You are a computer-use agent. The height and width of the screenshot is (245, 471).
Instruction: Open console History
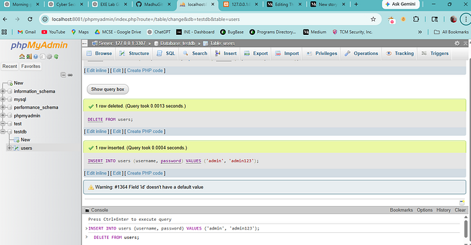pyautogui.click(x=443, y=210)
